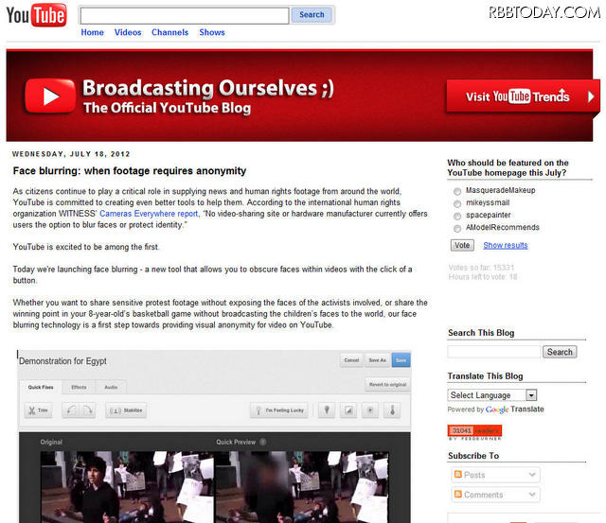Open the Videos navigation menu item
606x523 pixels.
pyautogui.click(x=128, y=32)
